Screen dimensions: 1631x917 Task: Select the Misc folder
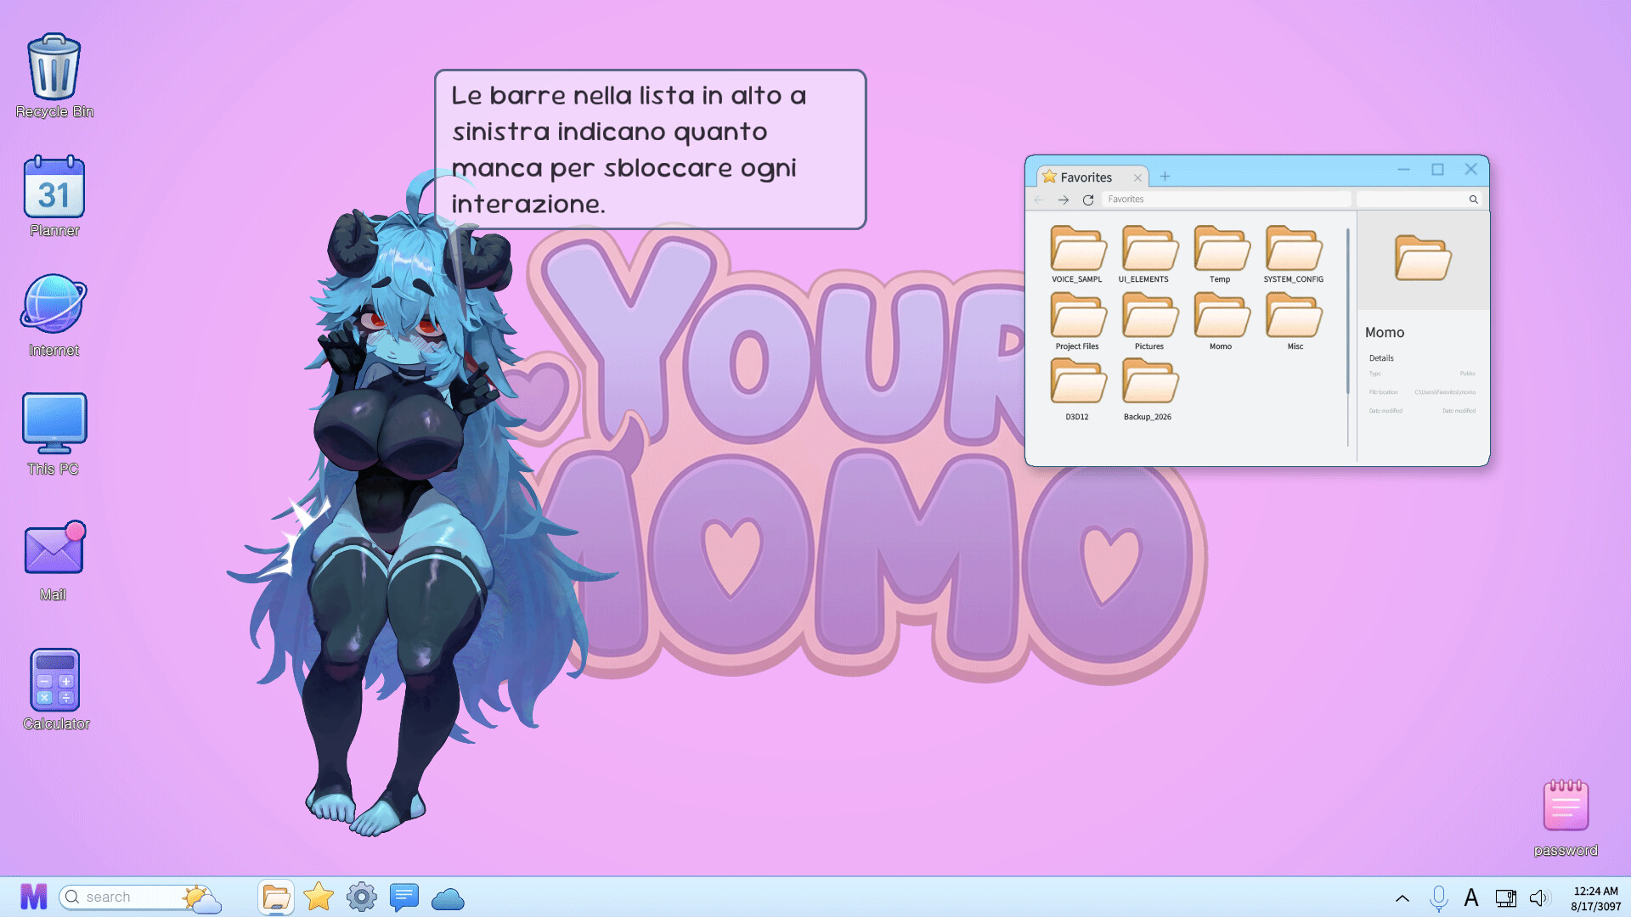pyautogui.click(x=1294, y=322)
